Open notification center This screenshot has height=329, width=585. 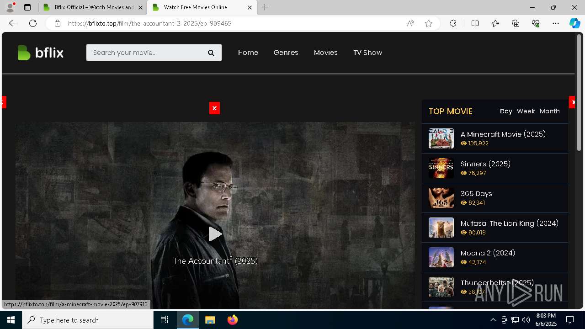[x=570, y=320]
